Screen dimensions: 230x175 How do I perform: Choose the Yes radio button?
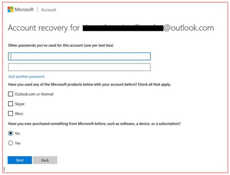[11, 143]
